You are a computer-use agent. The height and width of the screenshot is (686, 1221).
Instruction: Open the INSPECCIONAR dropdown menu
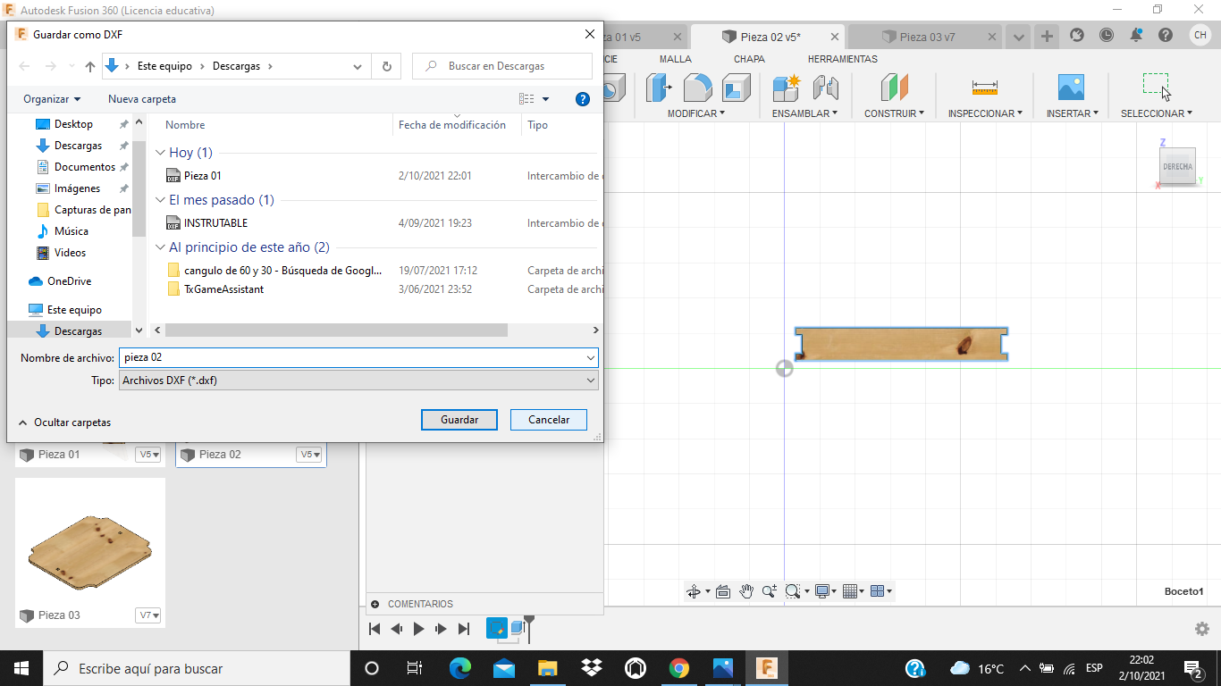point(986,113)
